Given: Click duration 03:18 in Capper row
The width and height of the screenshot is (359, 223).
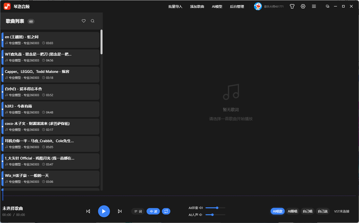Looking at the screenshot, I should click(49, 78).
